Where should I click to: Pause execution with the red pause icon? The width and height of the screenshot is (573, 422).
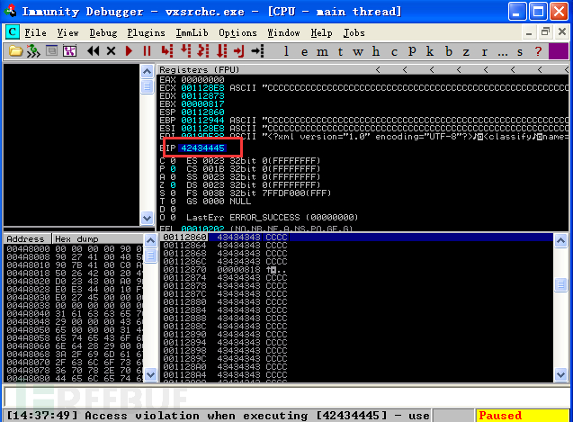pyautogui.click(x=147, y=50)
